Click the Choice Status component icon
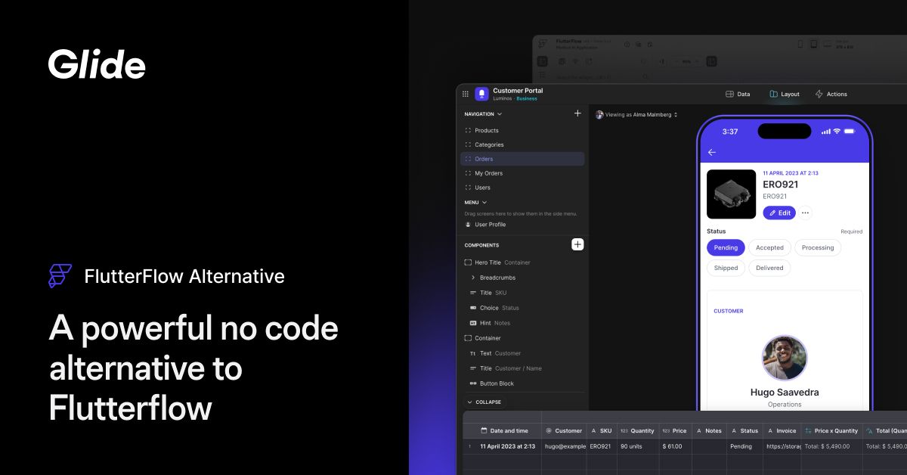The height and width of the screenshot is (475, 907). pyautogui.click(x=473, y=308)
